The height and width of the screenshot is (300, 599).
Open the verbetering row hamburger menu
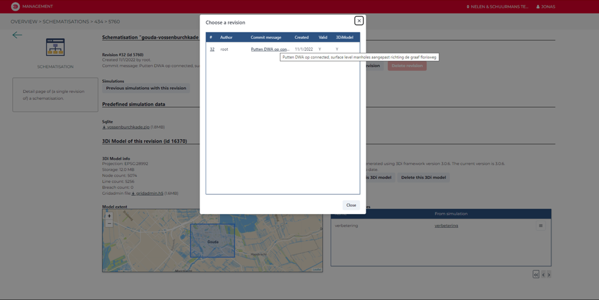[x=540, y=226]
